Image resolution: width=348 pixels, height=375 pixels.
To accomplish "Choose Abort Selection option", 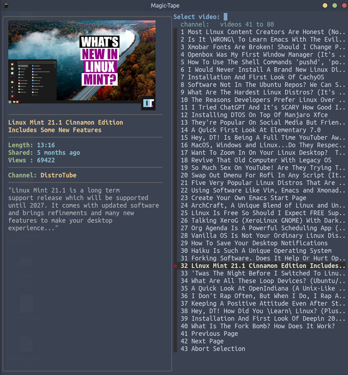I will (x=218, y=349).
